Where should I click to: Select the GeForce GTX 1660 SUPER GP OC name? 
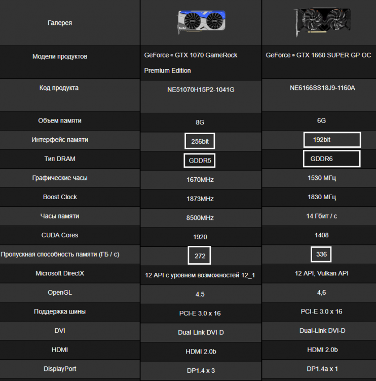tap(318, 55)
